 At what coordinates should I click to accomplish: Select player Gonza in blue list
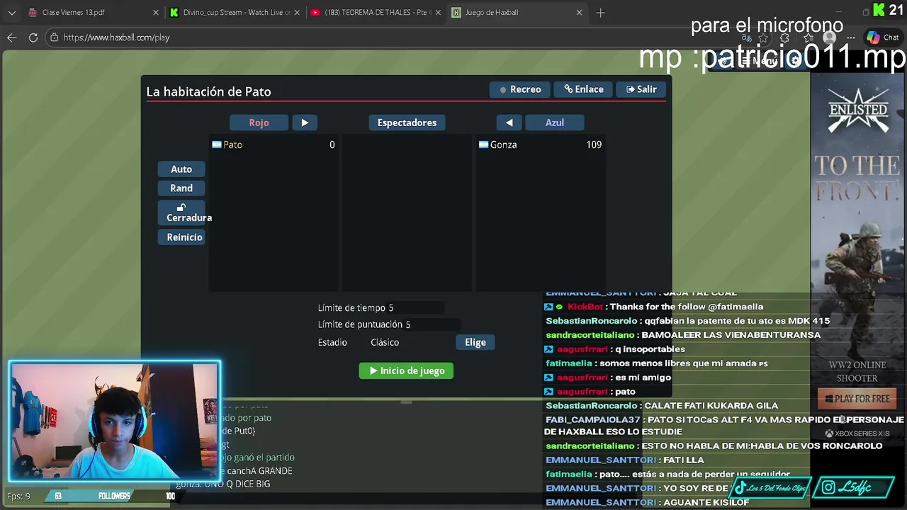tap(540, 144)
